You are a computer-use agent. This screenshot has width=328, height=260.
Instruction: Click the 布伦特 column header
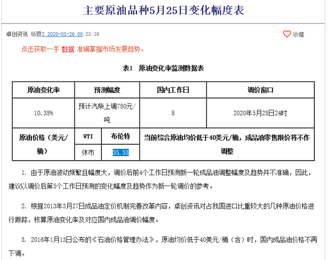pyautogui.click(x=121, y=137)
